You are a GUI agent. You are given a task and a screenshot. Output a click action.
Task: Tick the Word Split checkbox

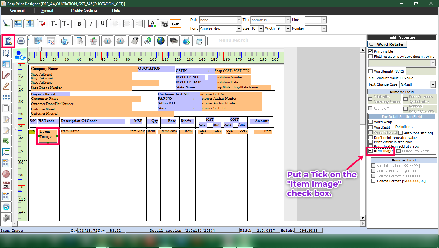pos(371,127)
